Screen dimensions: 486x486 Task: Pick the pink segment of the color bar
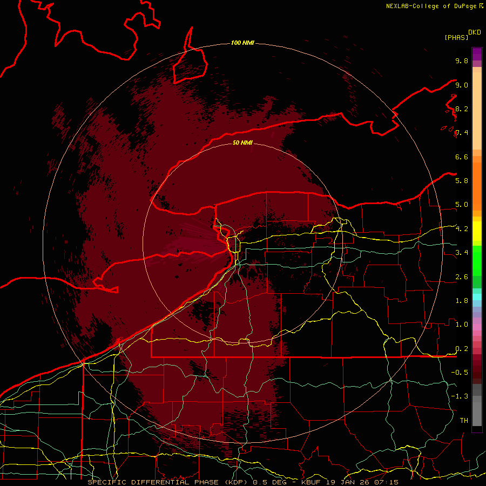point(477,327)
